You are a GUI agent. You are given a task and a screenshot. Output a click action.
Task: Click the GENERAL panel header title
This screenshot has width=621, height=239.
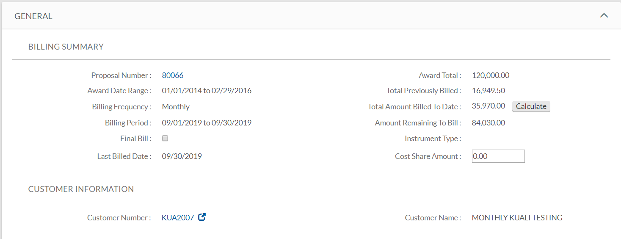coord(33,16)
